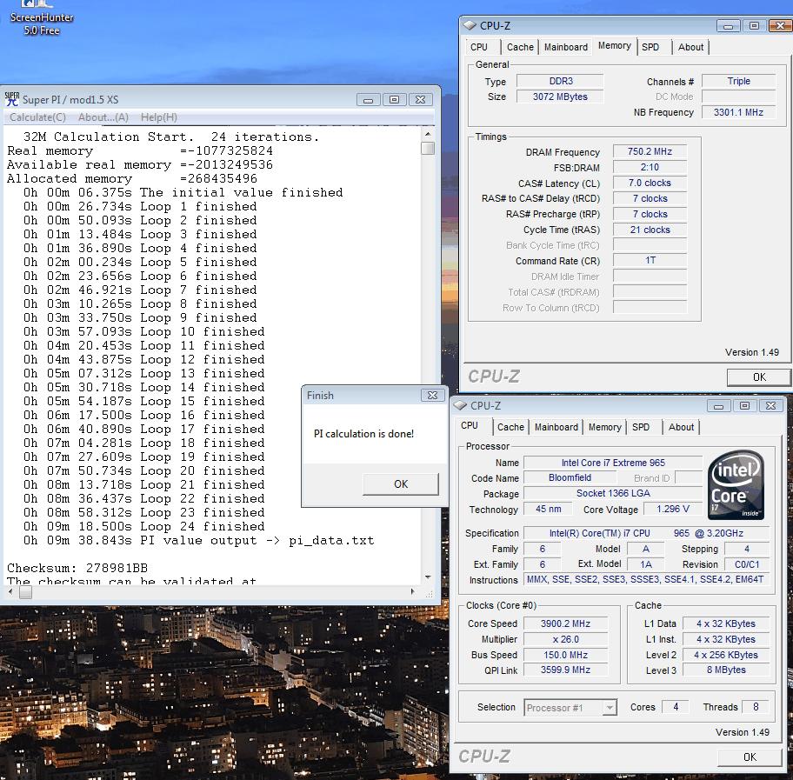Click the Cores value 4
Screen dimensions: 793x780
click(x=675, y=707)
